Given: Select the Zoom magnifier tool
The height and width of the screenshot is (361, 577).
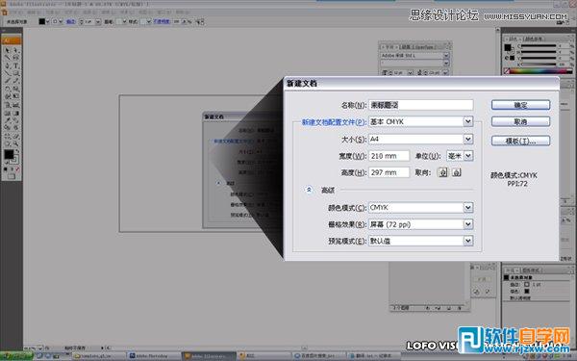Looking at the screenshot, I should click(x=15, y=143).
